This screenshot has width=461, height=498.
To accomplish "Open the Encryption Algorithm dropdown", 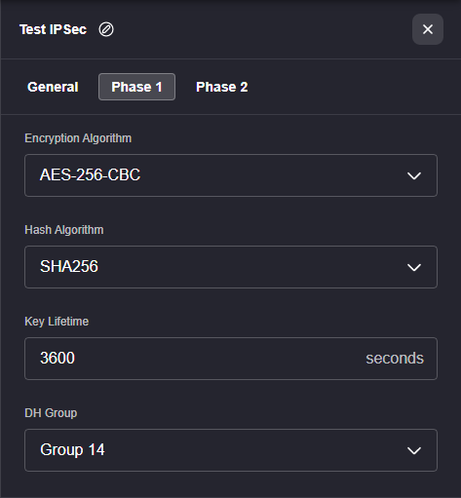I will (231, 175).
